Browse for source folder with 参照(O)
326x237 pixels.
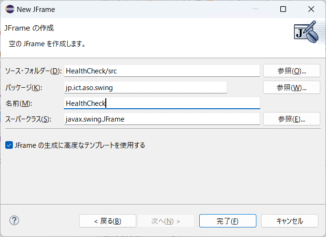[292, 71]
